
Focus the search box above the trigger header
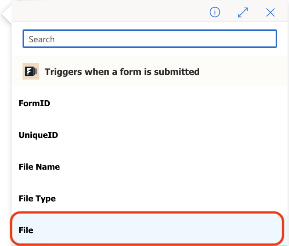(150, 39)
